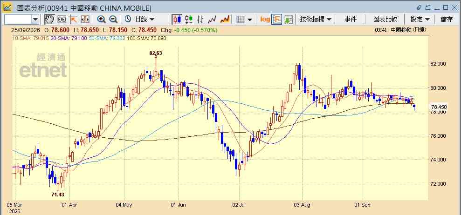Click the 04 May date axis label
This screenshot has width=461, height=215.
pyautogui.click(x=124, y=205)
